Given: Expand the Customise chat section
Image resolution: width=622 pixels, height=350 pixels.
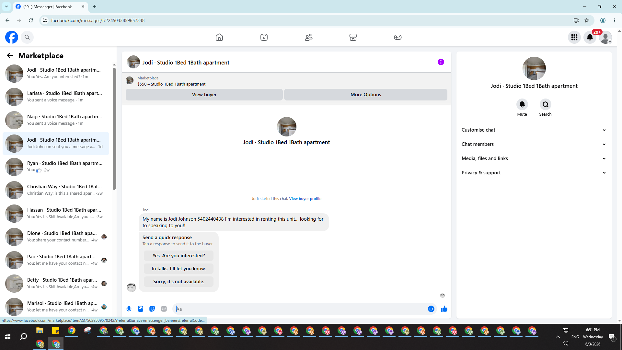Looking at the screenshot, I should [x=534, y=130].
